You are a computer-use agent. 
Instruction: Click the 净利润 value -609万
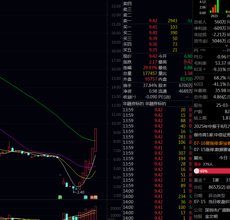219,28
